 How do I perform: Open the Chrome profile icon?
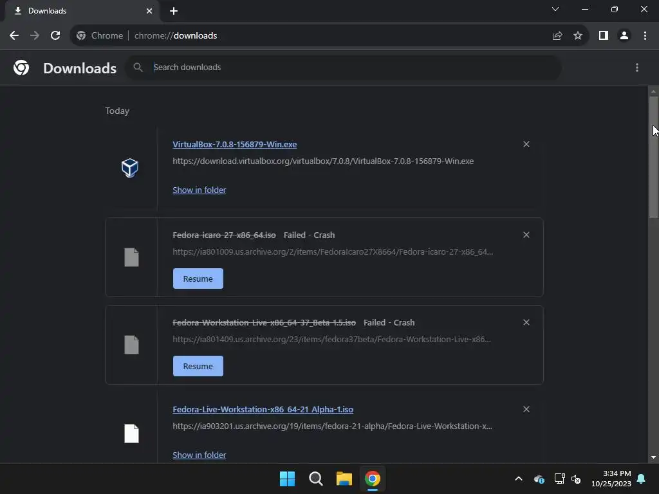click(624, 36)
